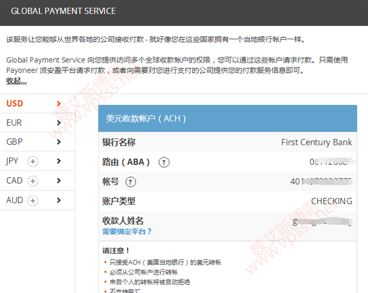Expand EUR currency arrow
Image resolution: width=368 pixels, height=293 pixels.
pos(59,123)
